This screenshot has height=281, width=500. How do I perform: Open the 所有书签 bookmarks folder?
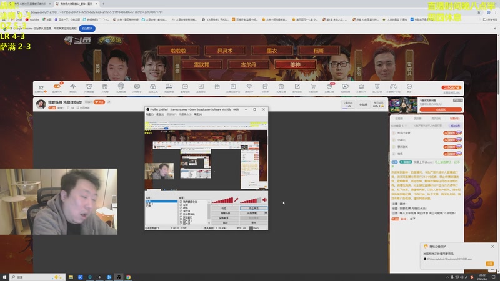click(x=490, y=19)
